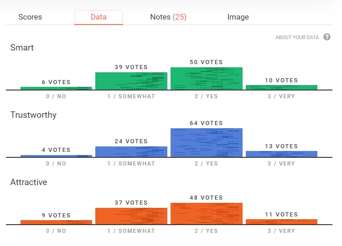342x246 pixels.
Task: Click the Smart 6 votes bar
Action: tap(56, 88)
